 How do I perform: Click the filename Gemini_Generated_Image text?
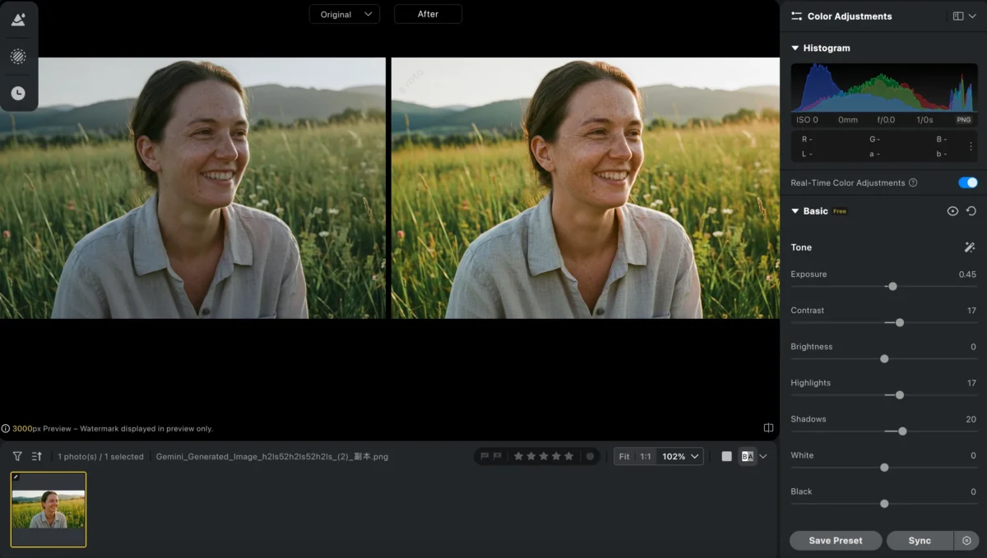[x=272, y=456]
